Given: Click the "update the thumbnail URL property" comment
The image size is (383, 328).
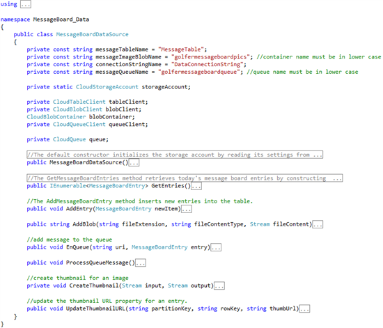Looking at the screenshot, I should point(107,301).
